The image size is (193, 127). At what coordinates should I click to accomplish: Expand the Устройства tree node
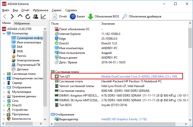(x=4, y=110)
